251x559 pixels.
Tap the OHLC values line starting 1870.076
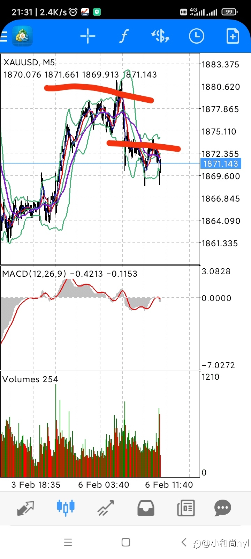click(80, 75)
